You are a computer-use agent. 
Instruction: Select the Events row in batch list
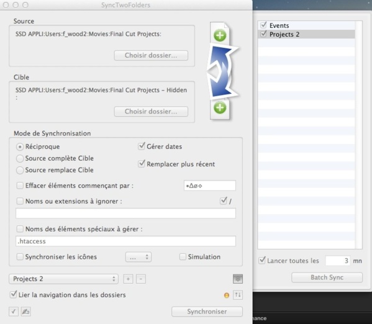(x=307, y=25)
